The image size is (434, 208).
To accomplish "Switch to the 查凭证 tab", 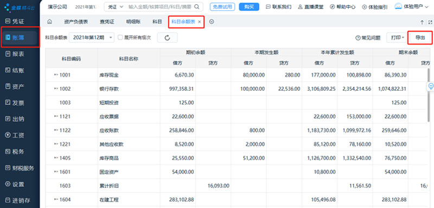I will 107,22.
